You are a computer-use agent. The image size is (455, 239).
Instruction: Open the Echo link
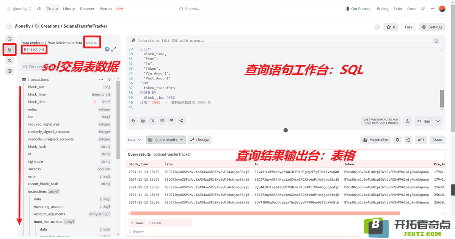[398, 9]
